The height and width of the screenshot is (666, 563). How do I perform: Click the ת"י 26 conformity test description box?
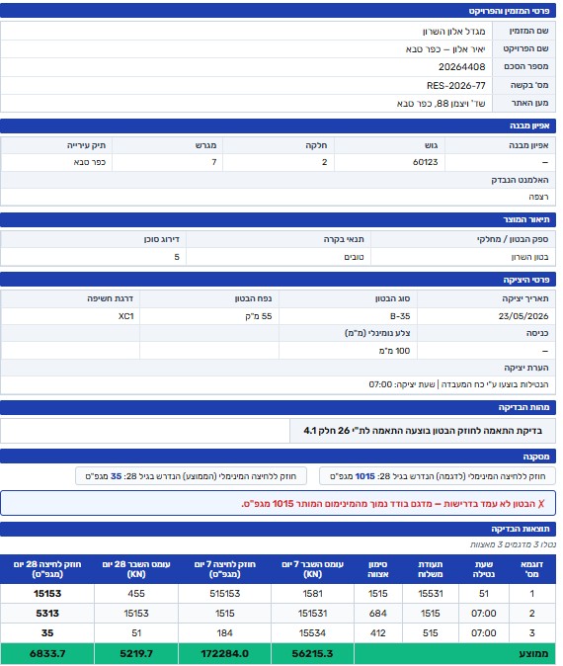[423, 431]
